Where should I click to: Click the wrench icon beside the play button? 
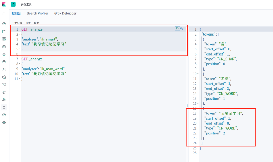coord(181,28)
